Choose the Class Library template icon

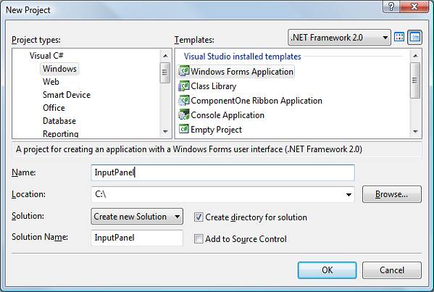coord(184,85)
